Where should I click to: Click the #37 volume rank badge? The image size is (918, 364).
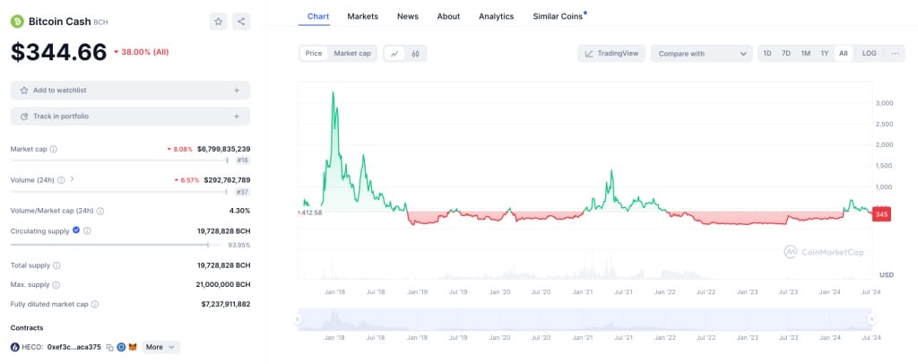[242, 192]
